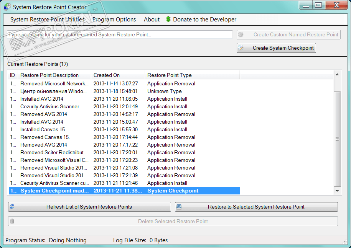Minimize the System Restore Point Creator window
Image resolution: width=351 pixels, height=248 pixels.
306,5
